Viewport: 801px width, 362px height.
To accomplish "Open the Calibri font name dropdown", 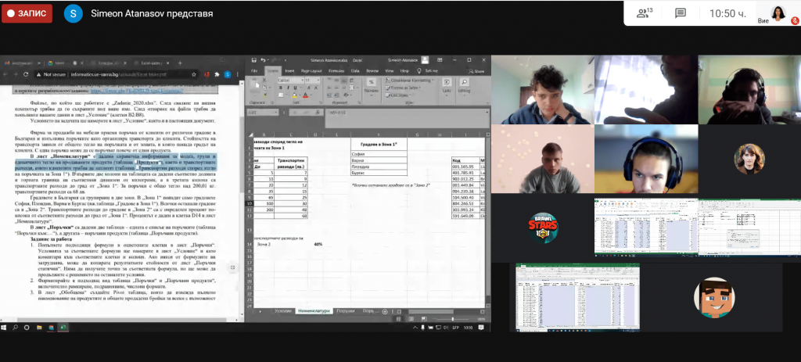I will 303,81.
